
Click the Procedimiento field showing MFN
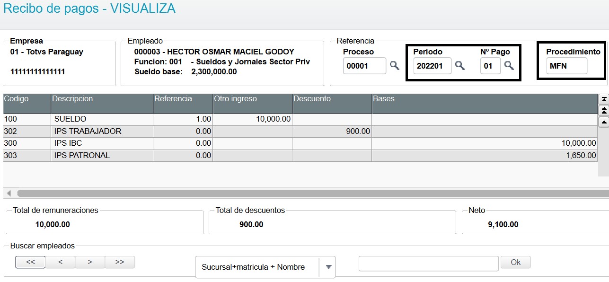567,66
